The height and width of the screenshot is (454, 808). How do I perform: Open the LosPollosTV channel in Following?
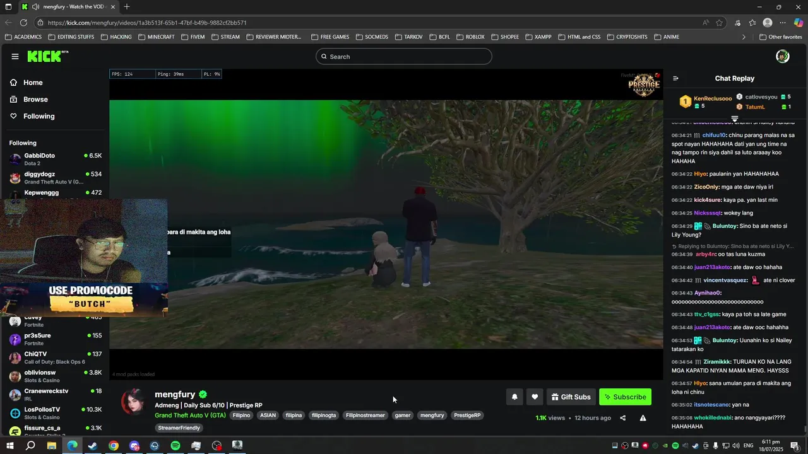[x=55, y=413]
